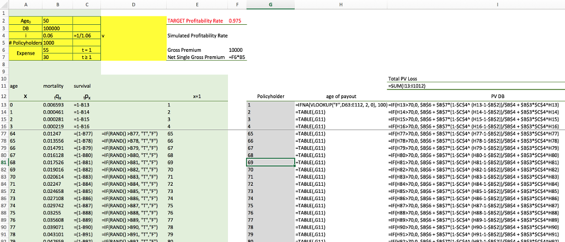
Task: Click the age of payout heading
Action: tap(341, 96)
